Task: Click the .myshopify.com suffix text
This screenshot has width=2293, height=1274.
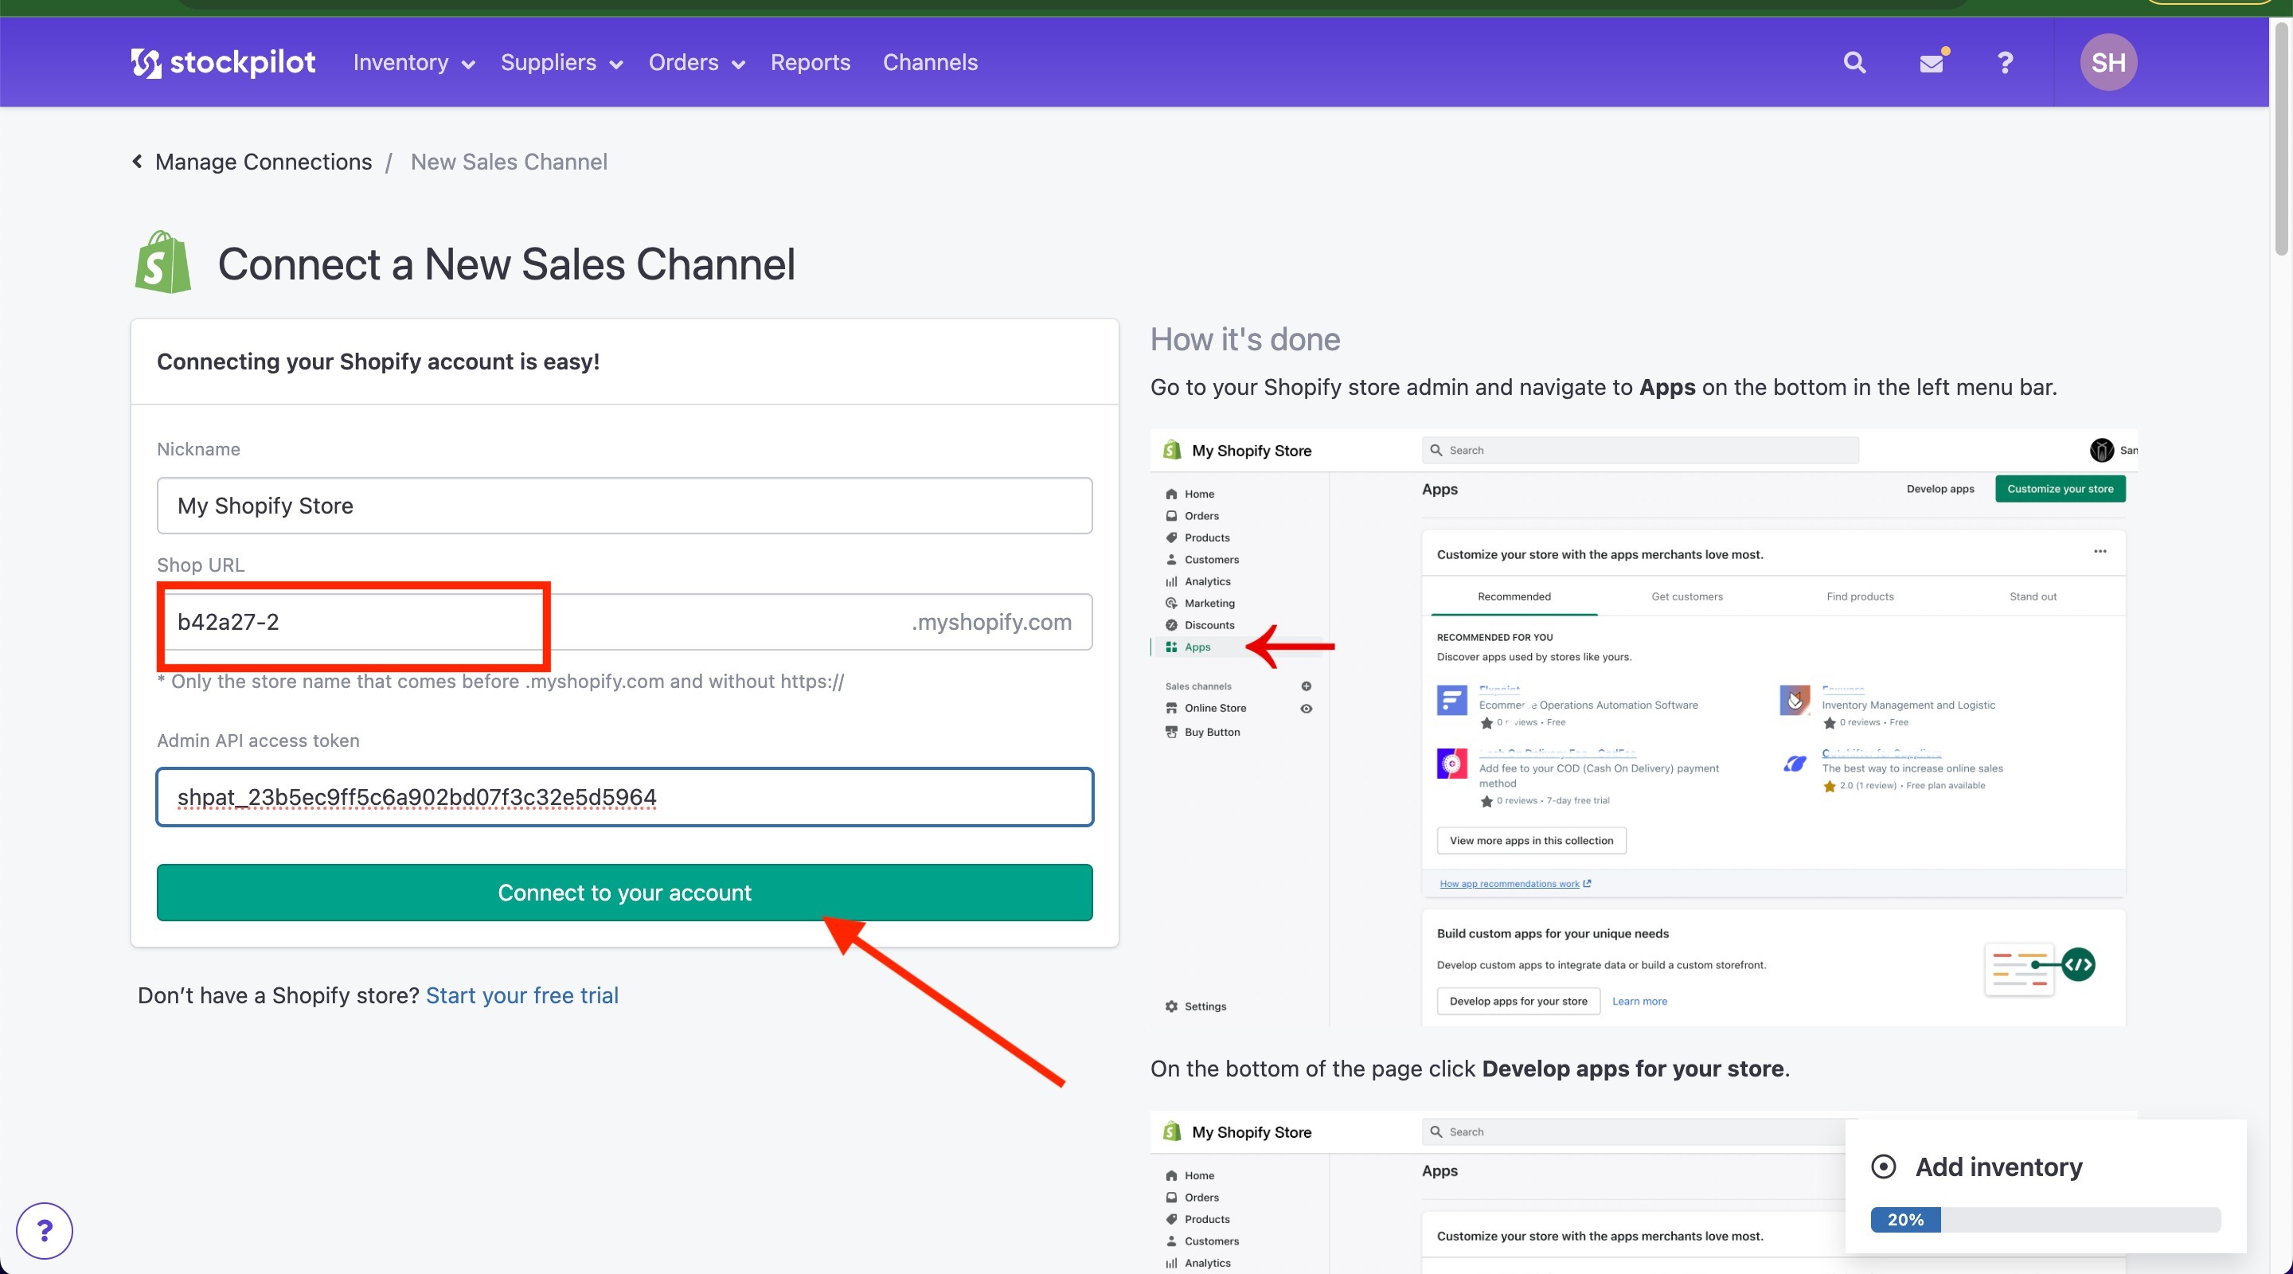Action: 990,621
